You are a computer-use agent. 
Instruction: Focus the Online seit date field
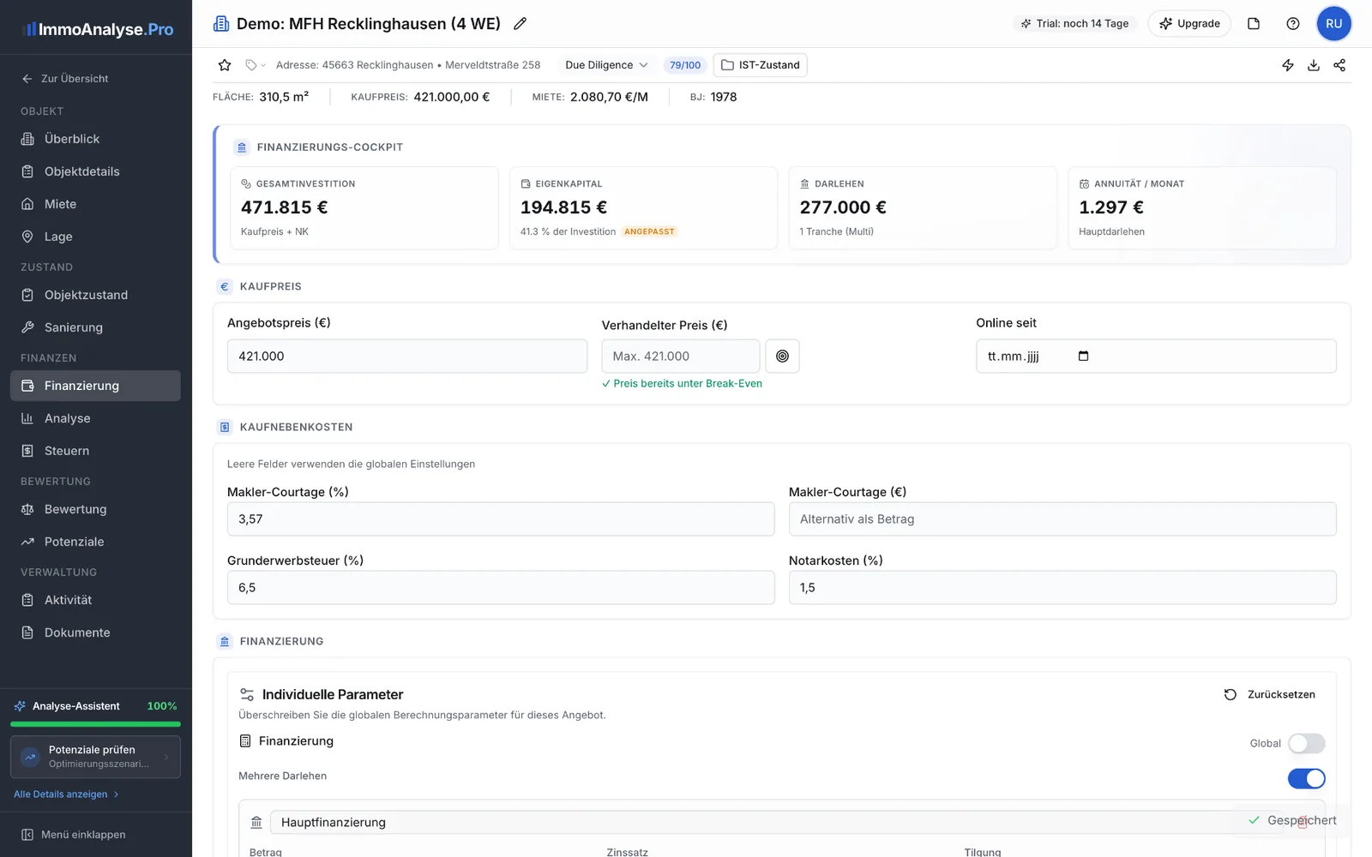tap(1156, 357)
